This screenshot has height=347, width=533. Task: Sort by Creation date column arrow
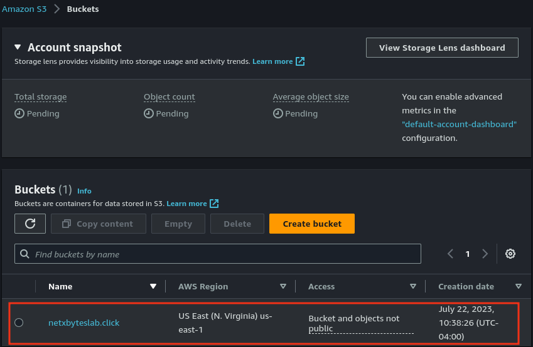(x=518, y=286)
